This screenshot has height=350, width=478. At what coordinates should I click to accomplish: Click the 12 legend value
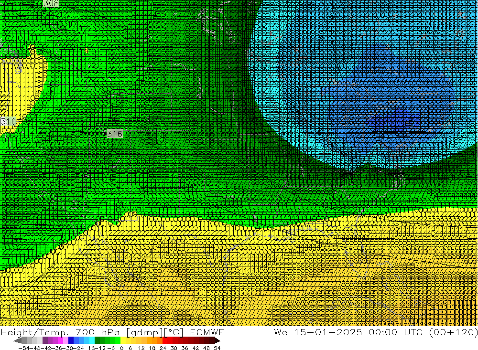click(x=141, y=348)
